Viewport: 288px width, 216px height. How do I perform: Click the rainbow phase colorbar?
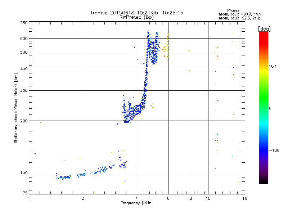264,108
